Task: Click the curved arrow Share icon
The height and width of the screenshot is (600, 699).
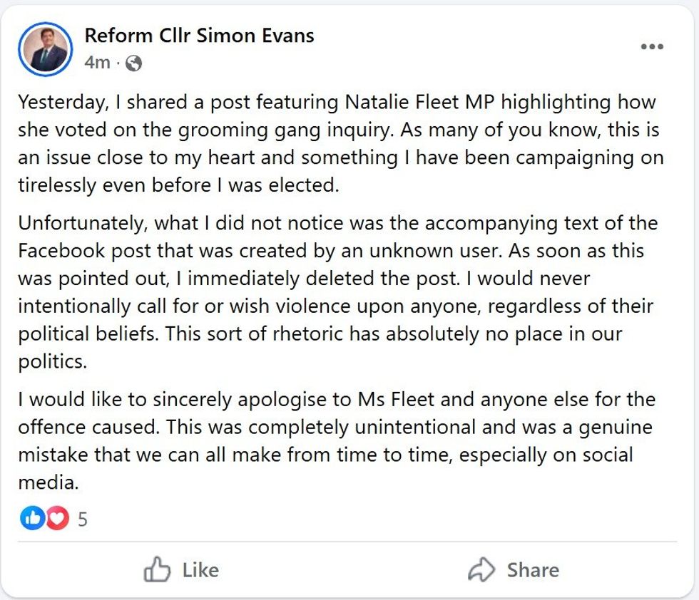Action: coord(481,570)
